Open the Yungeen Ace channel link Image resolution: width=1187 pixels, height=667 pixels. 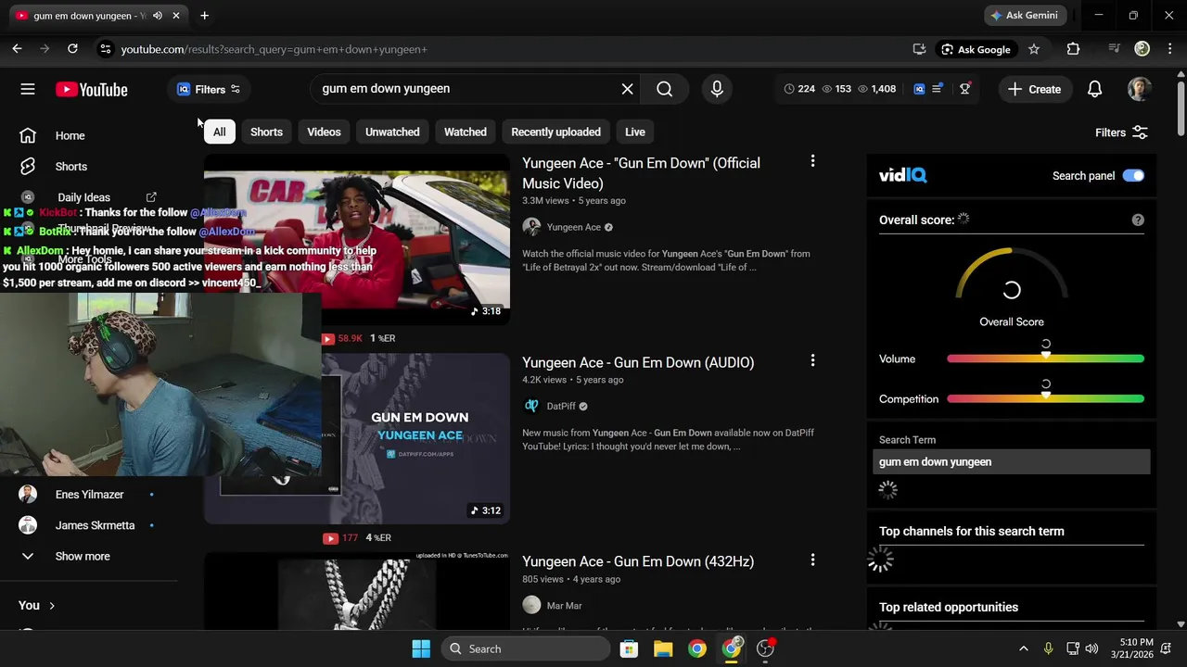point(573,227)
